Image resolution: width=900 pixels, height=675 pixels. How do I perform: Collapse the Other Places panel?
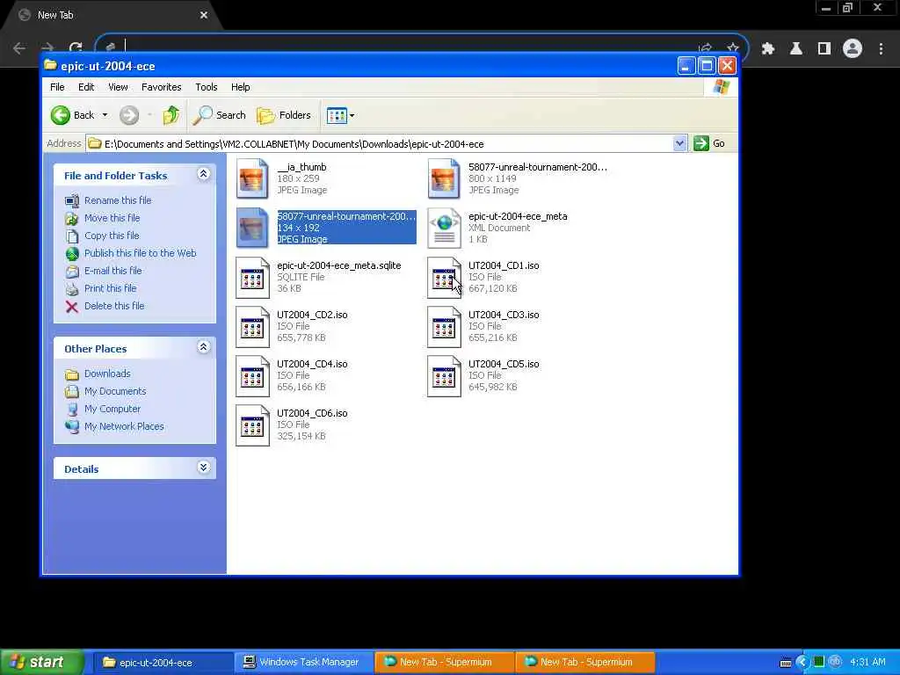coord(203,346)
